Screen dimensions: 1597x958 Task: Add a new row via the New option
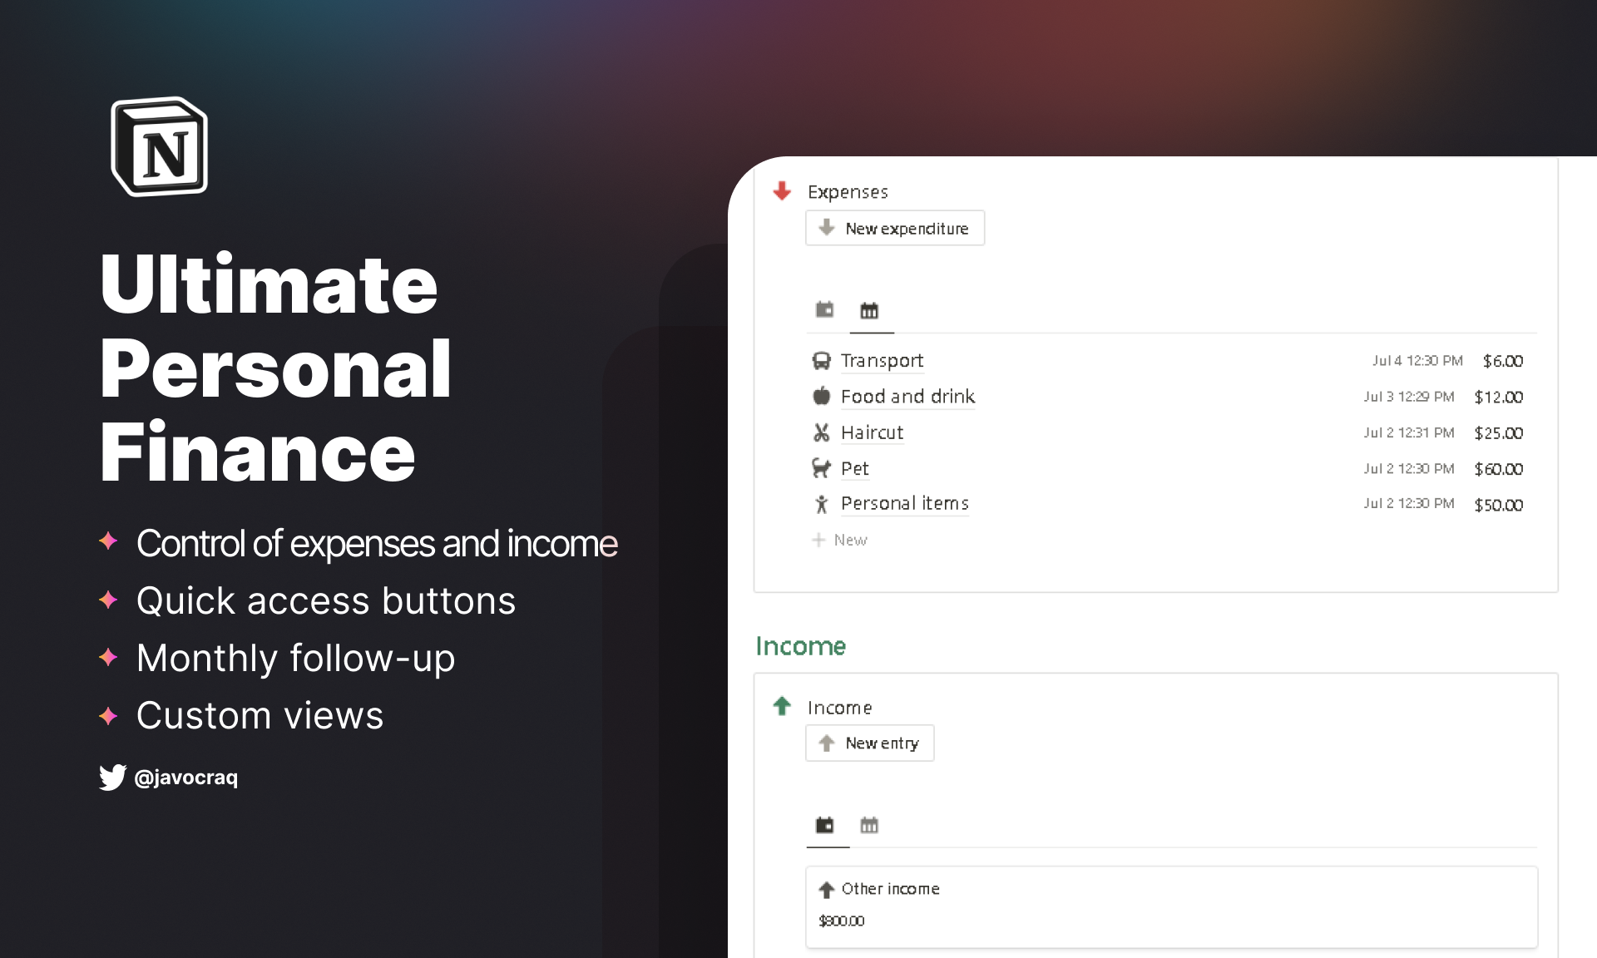click(839, 539)
